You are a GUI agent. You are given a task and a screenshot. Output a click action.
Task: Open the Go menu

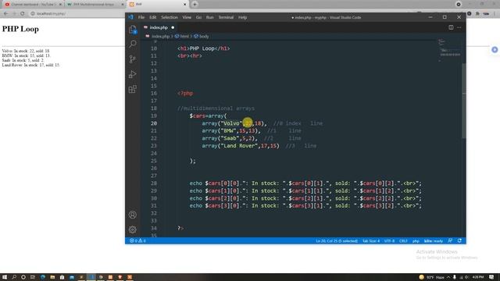coord(198,17)
